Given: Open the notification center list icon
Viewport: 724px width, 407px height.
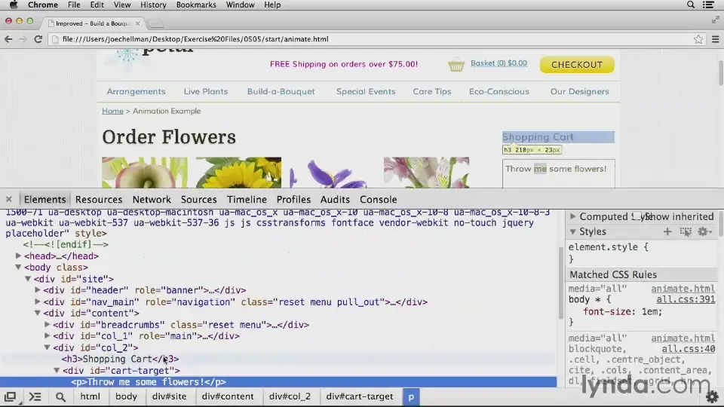Looking at the screenshot, I should pos(708,5).
